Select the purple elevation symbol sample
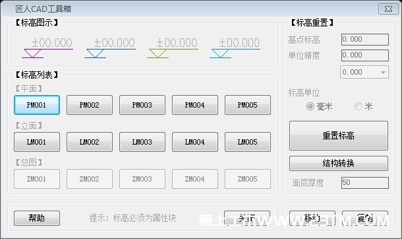Image resolution: width=402 pixels, height=239 pixels. pyautogui.click(x=47, y=48)
